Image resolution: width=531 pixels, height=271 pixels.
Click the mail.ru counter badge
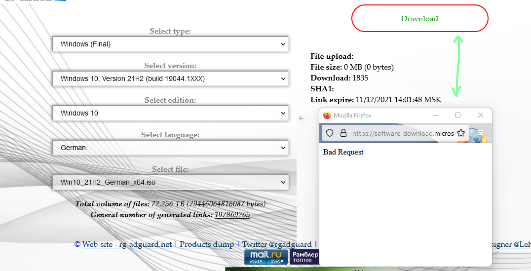point(266,257)
